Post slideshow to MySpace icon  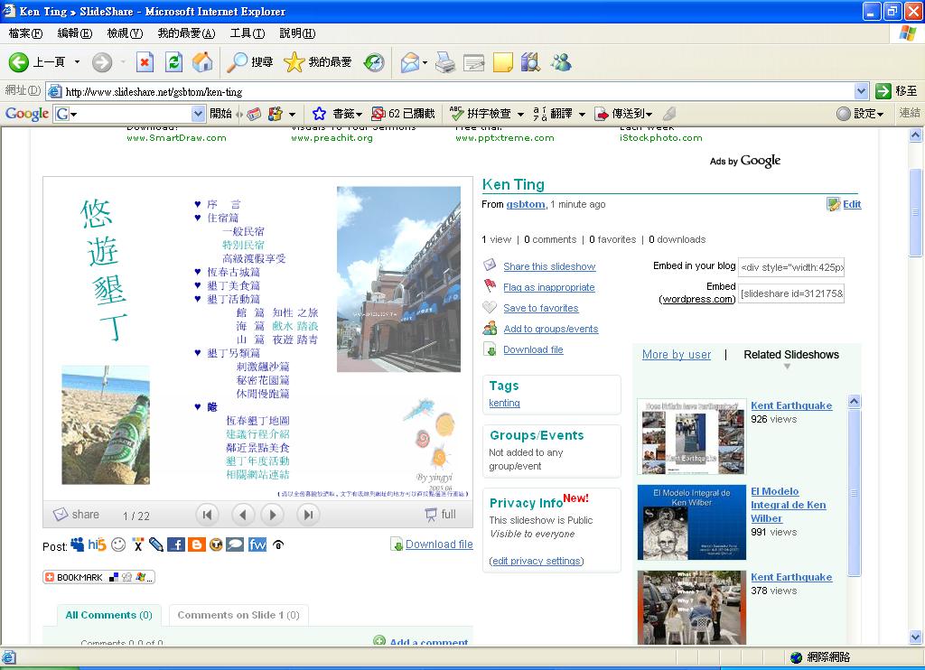point(78,544)
